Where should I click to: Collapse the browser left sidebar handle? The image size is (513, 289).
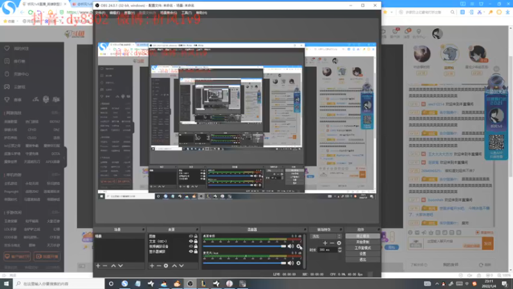pyautogui.click(x=65, y=158)
